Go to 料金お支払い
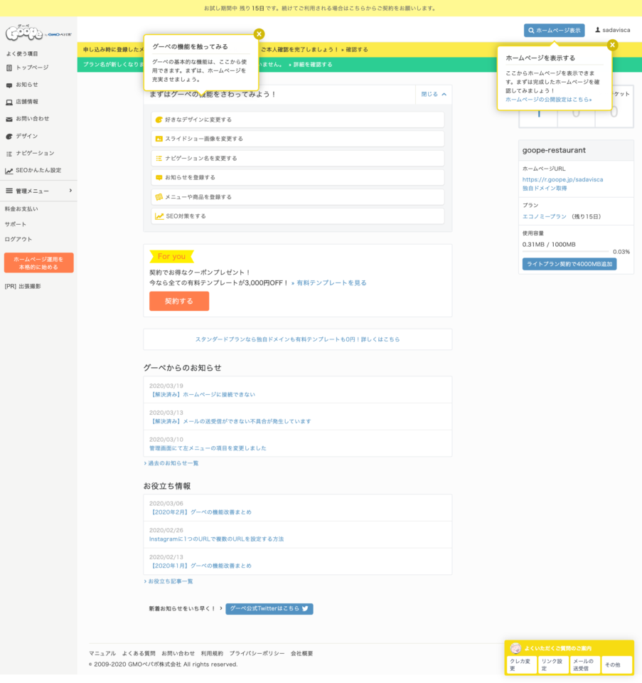642x683 pixels. click(x=21, y=209)
